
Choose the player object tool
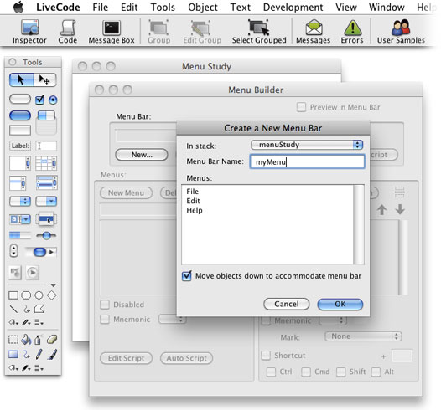33,272
